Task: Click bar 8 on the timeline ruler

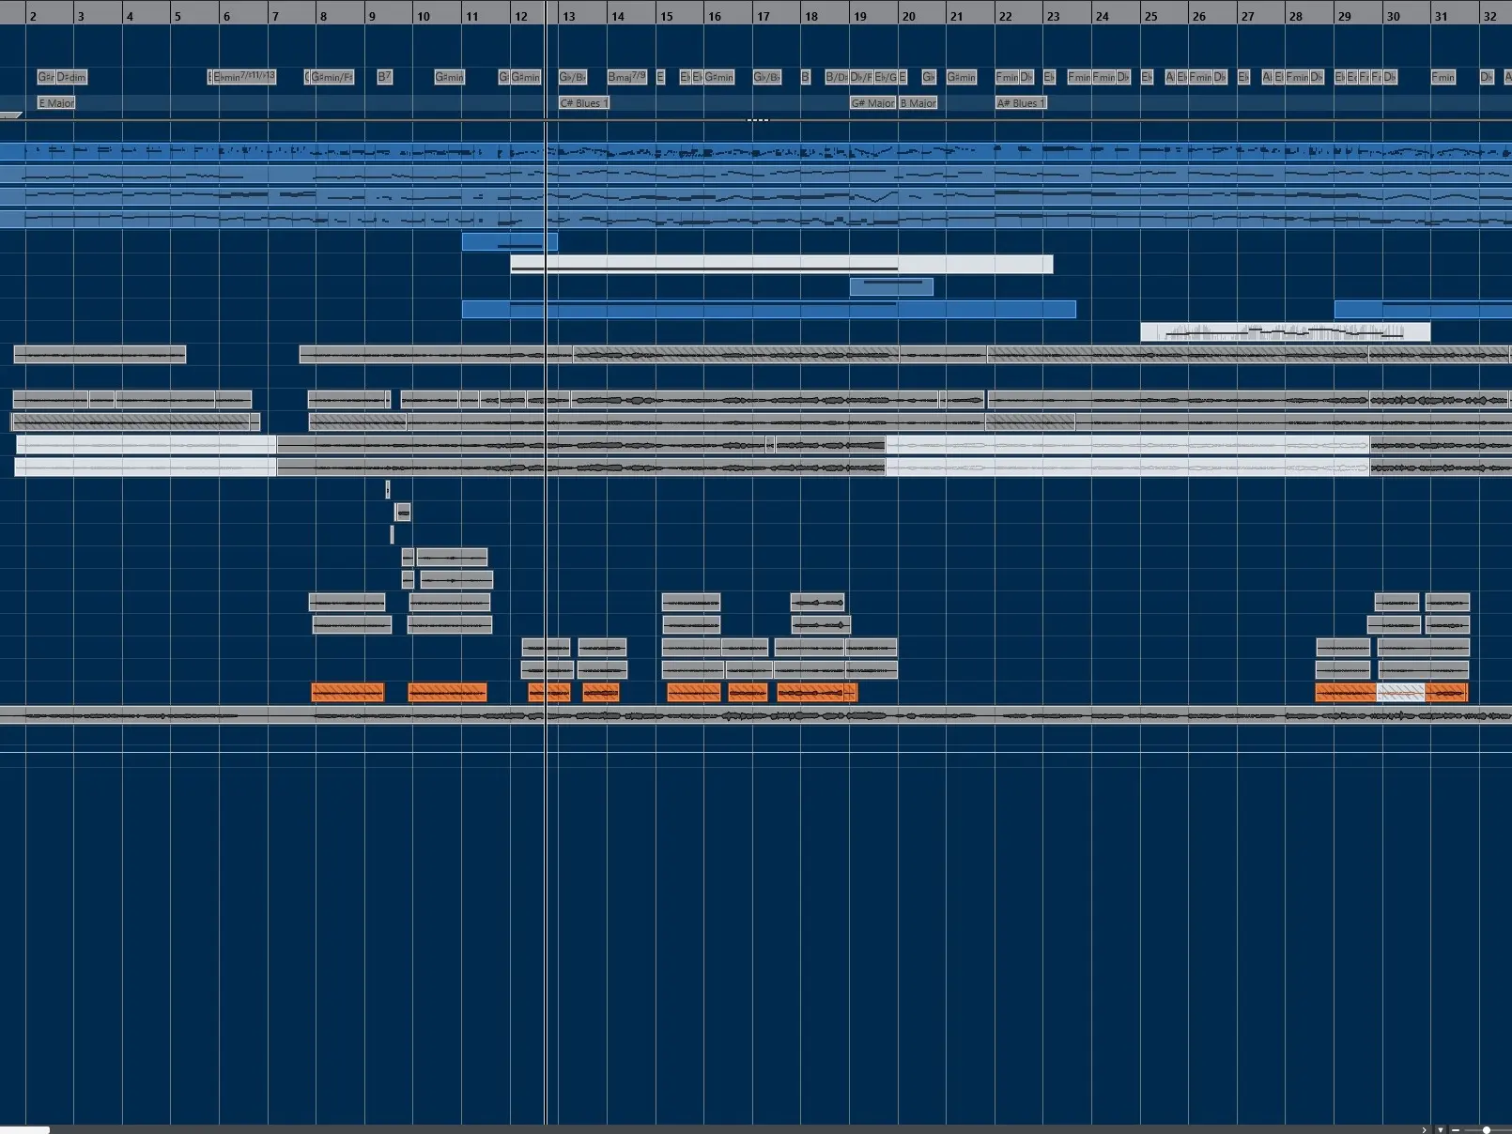Action: click(x=324, y=16)
